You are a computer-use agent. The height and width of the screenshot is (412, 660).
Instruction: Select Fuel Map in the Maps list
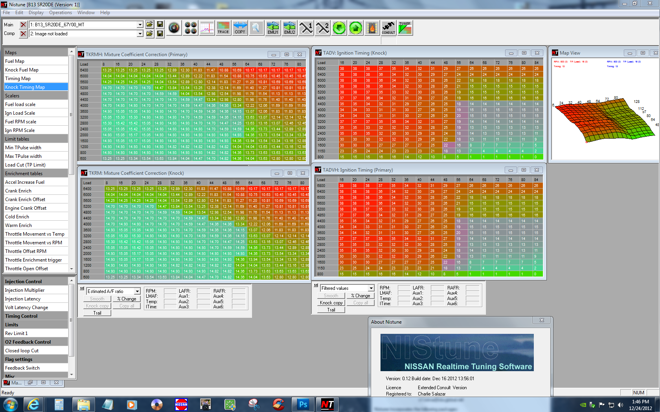point(35,61)
